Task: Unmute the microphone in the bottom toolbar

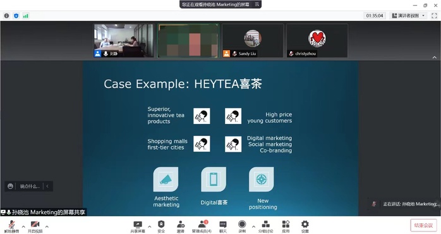Action: [x=11, y=226]
